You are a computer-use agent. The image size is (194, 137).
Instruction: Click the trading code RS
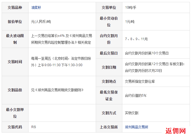(33, 127)
